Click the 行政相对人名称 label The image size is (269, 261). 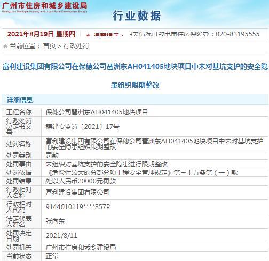pos(19,193)
